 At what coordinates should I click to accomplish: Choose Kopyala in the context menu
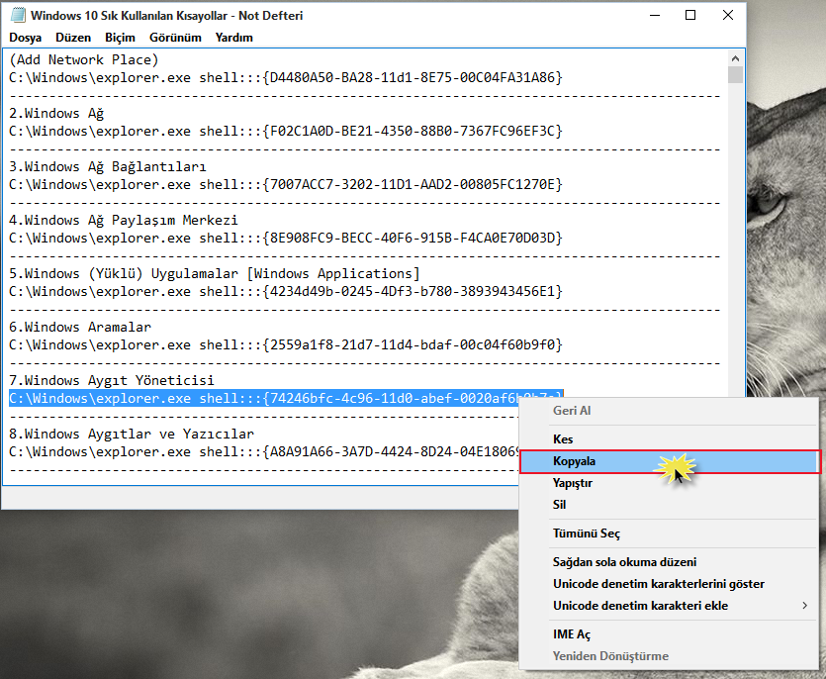[x=670, y=462]
